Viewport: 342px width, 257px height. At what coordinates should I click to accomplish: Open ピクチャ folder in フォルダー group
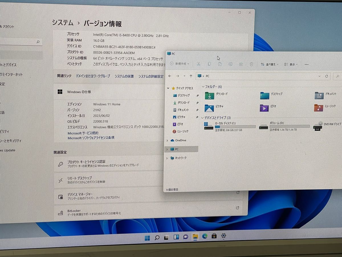214,108
